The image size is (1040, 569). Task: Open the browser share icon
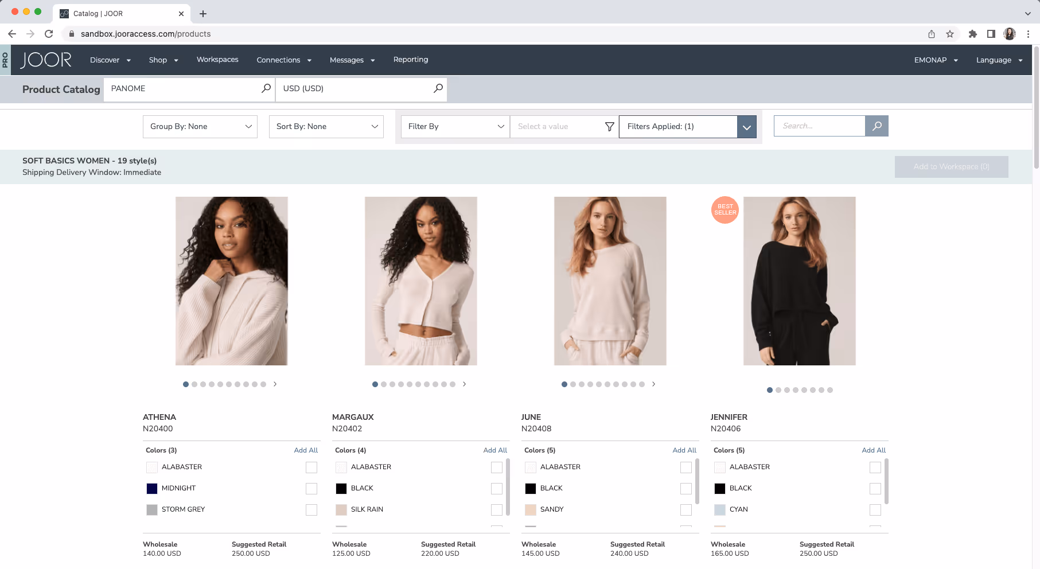click(x=932, y=34)
